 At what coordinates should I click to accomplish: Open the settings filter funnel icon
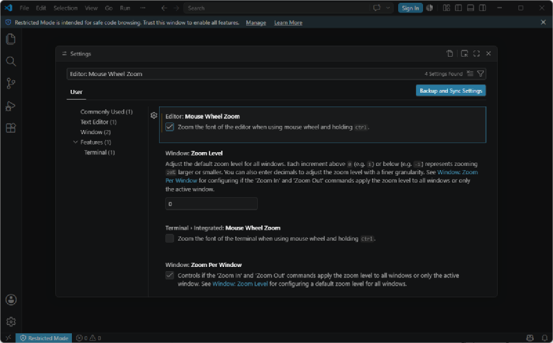480,73
